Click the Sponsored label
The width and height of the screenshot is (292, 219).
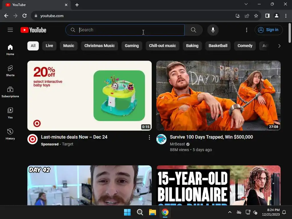point(50,144)
